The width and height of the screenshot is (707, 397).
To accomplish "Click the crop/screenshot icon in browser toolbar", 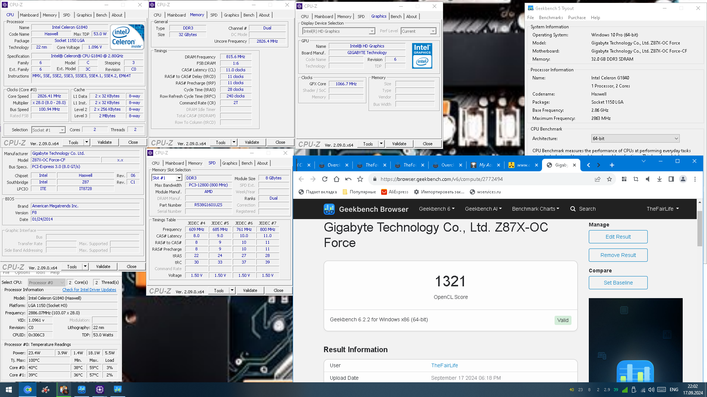I will pyautogui.click(x=636, y=179).
